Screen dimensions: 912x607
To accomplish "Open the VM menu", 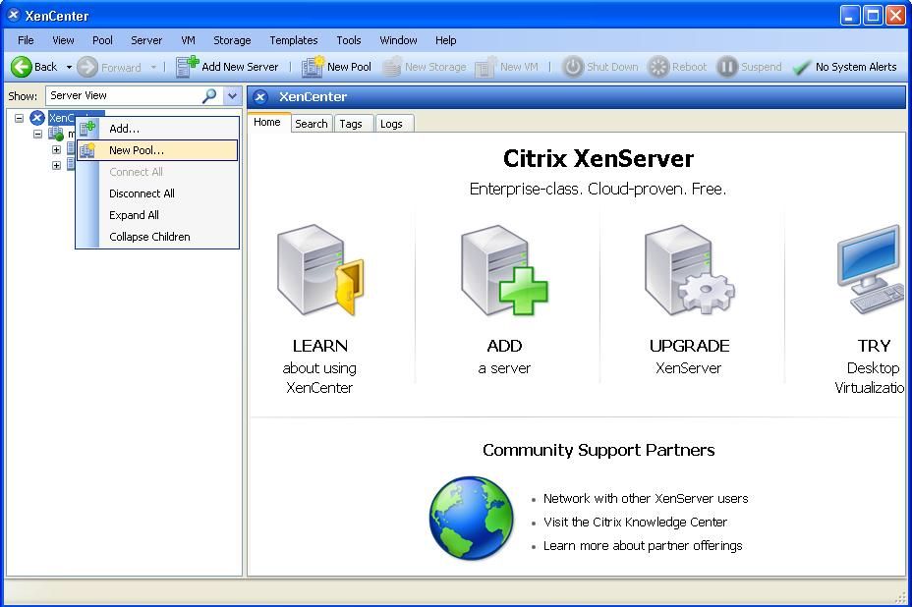I will [x=188, y=40].
